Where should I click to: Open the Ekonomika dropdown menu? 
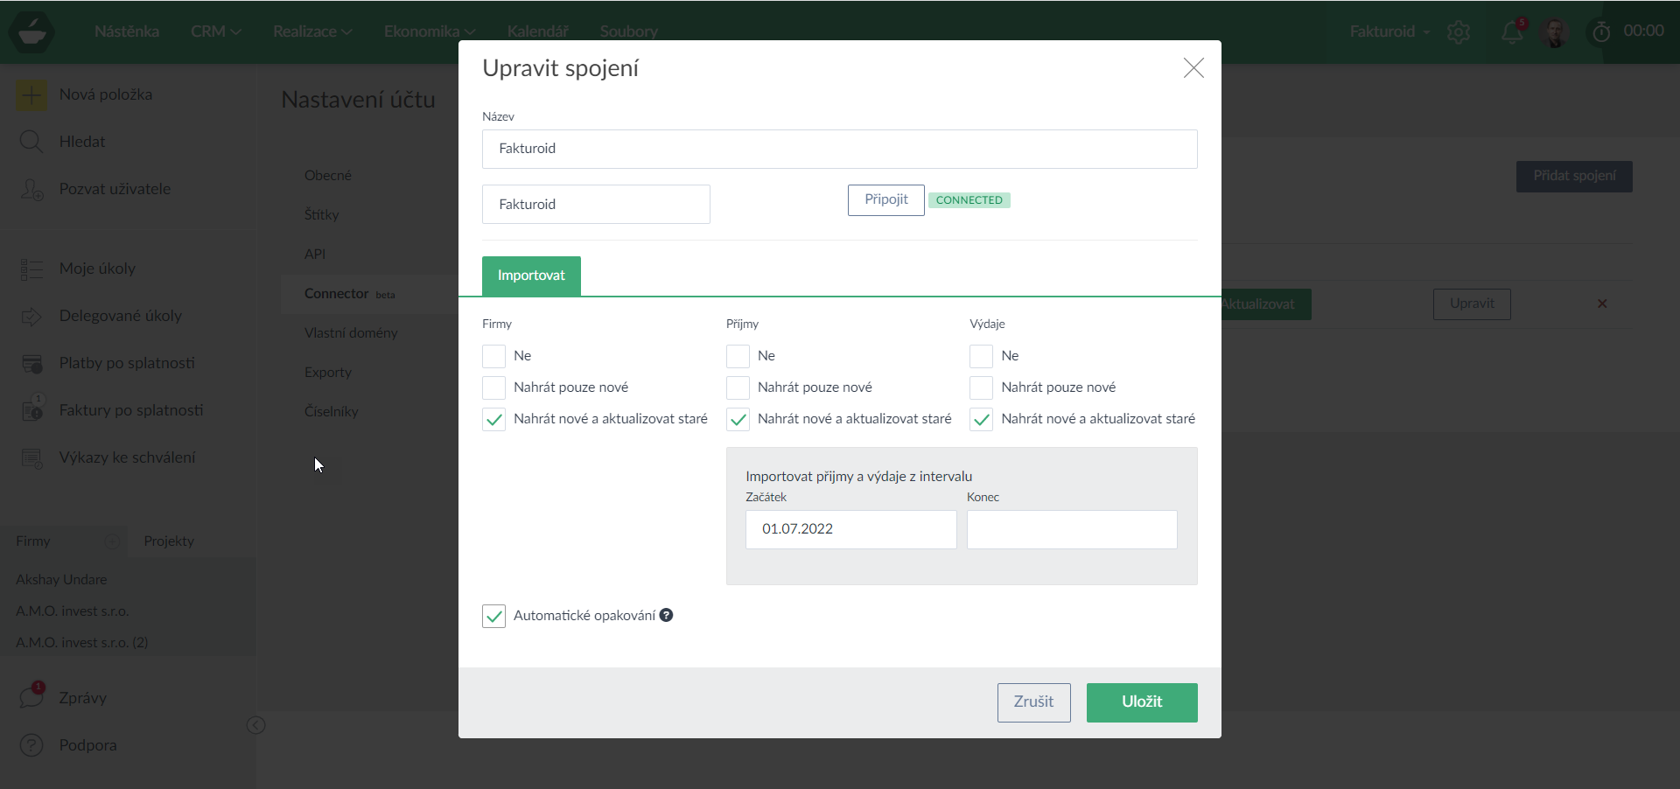429,31
